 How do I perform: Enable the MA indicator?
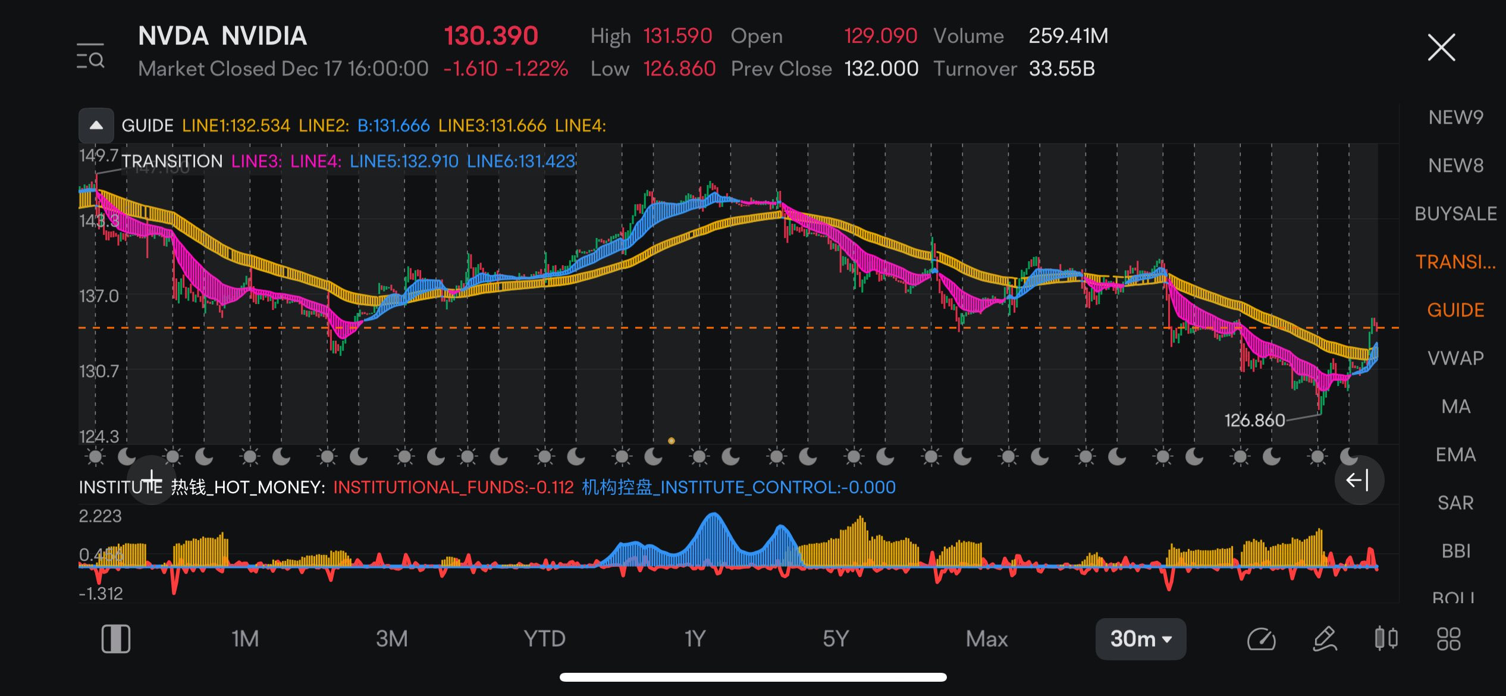[x=1455, y=406]
